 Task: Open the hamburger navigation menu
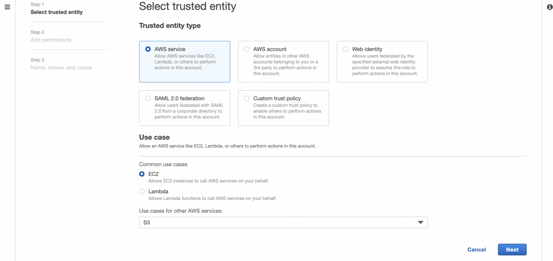tap(7, 8)
